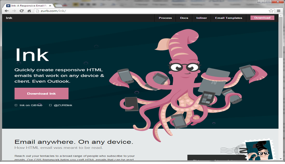Open the Chrome hamburger menu
285x164 pixels.
click(278, 11)
